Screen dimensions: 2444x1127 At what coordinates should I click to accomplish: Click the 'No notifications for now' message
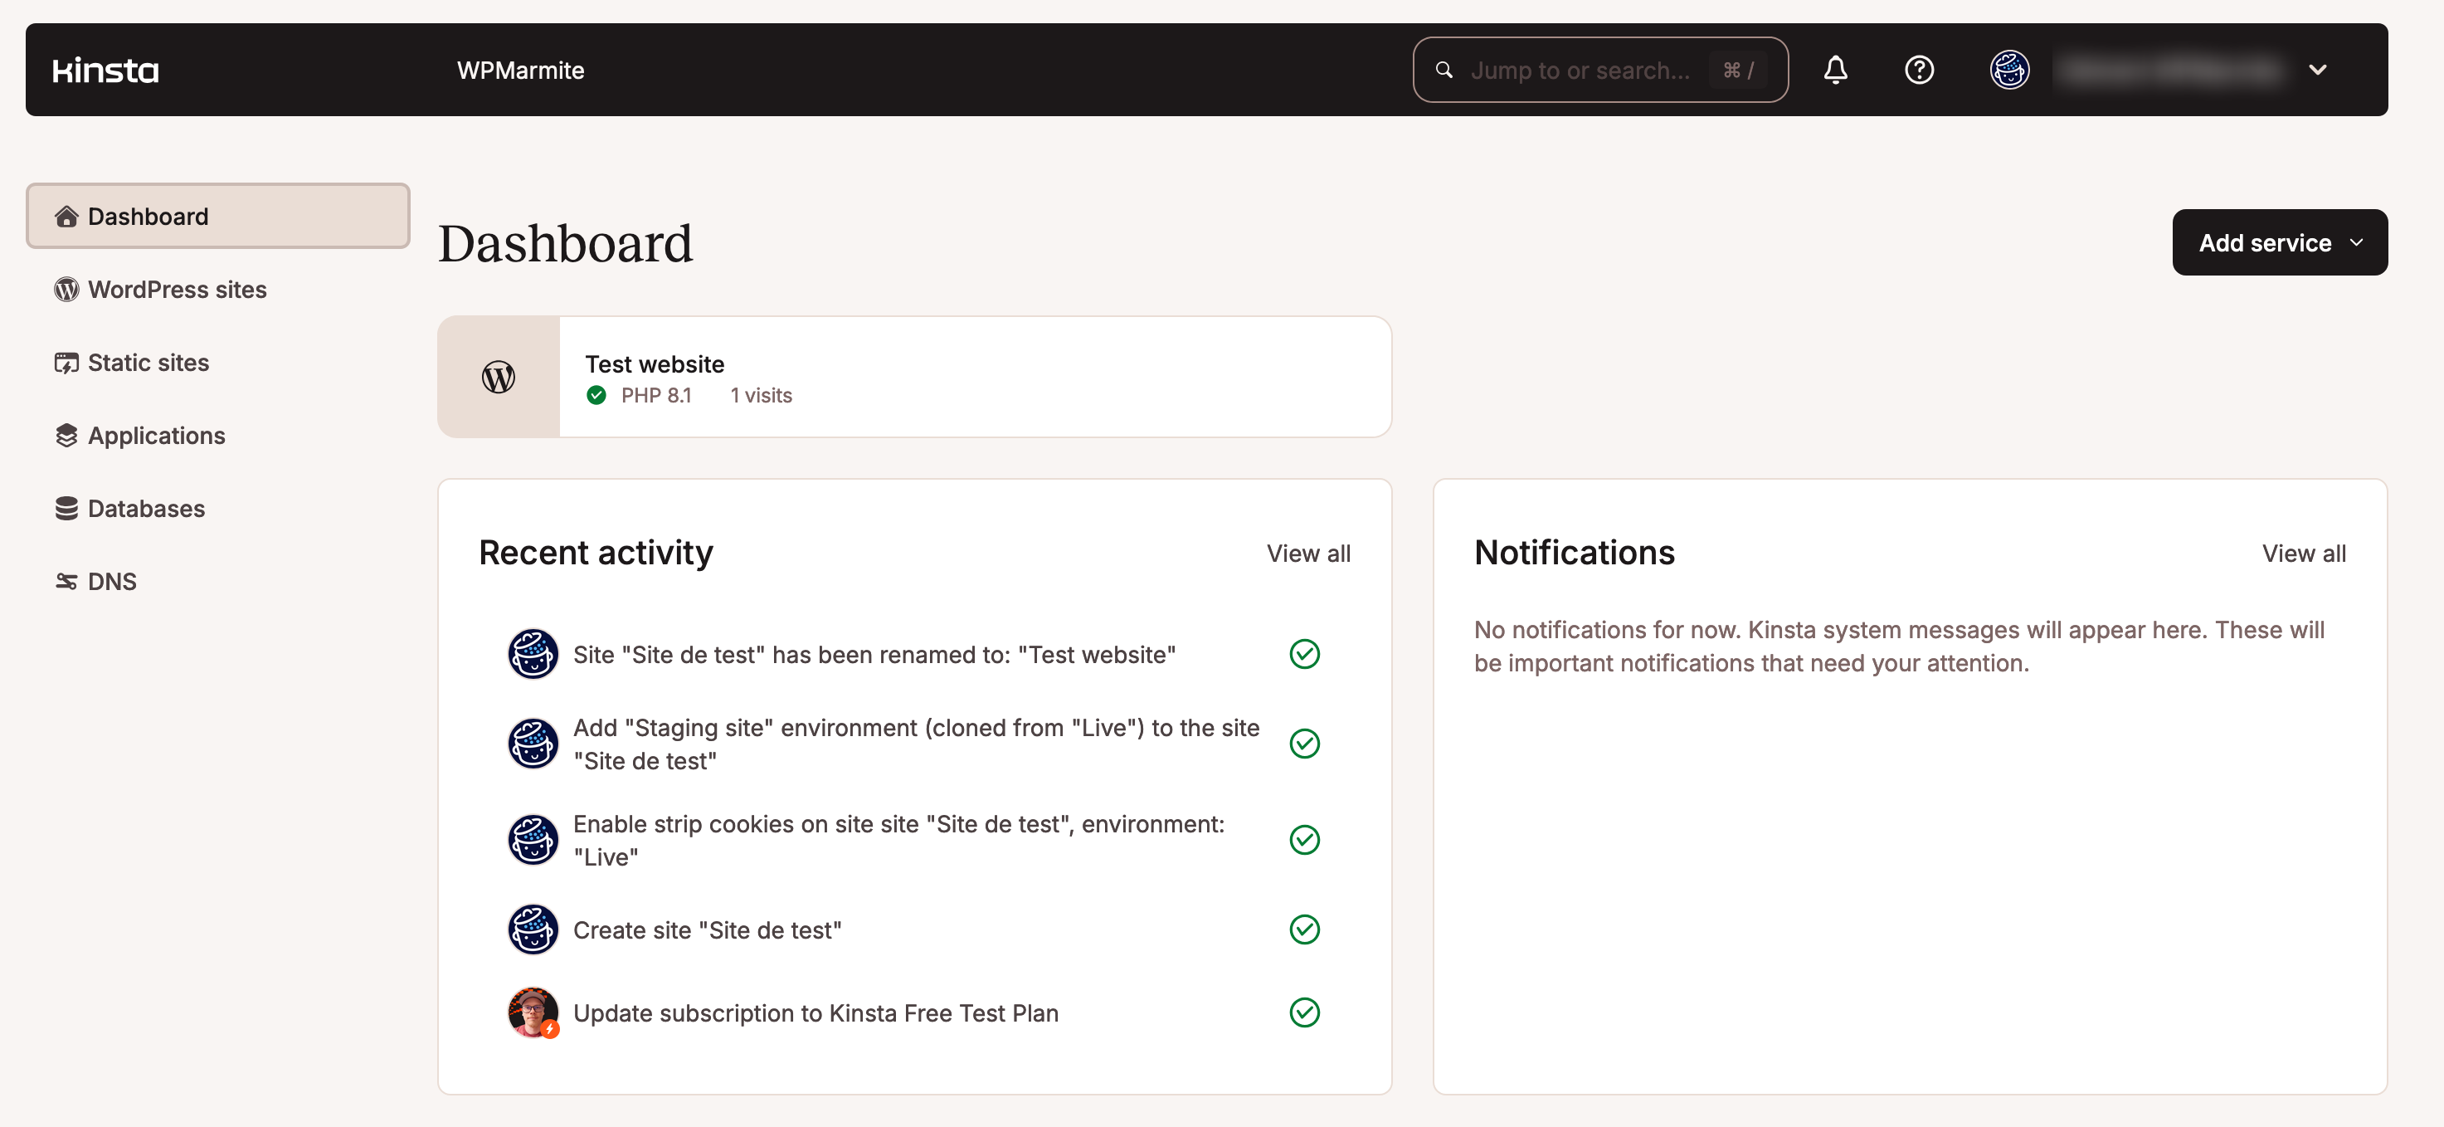point(1900,646)
